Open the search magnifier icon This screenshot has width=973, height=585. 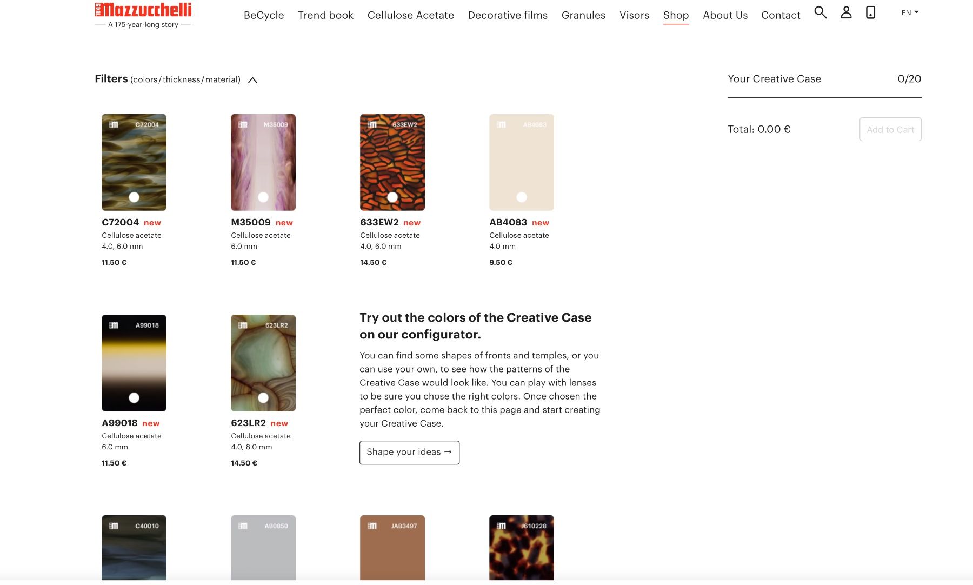pos(820,12)
